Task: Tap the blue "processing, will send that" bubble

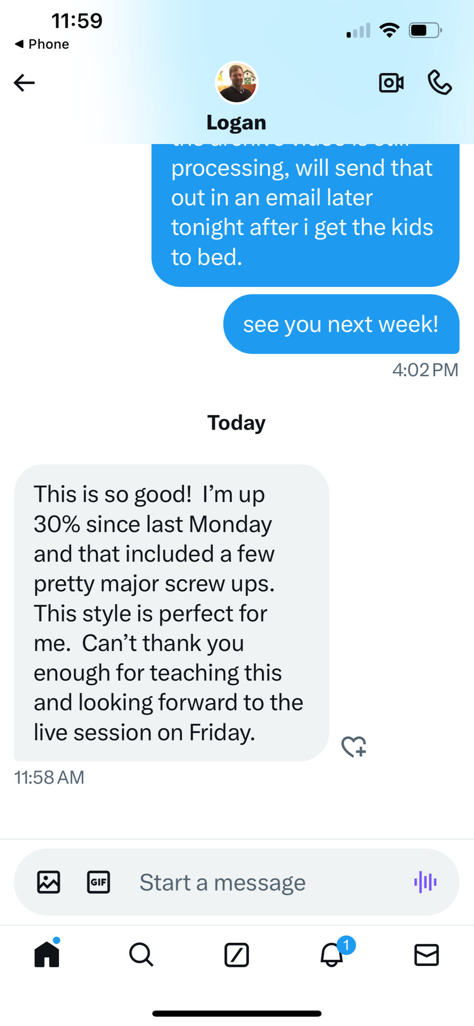Action: [x=305, y=214]
